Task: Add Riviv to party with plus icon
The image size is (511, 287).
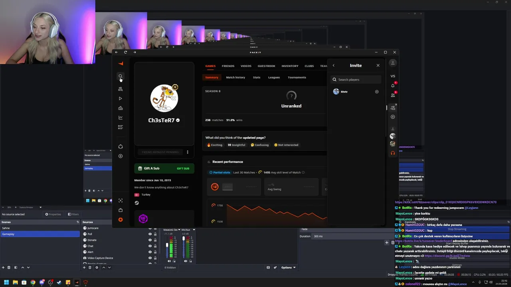Action: pyautogui.click(x=376, y=92)
